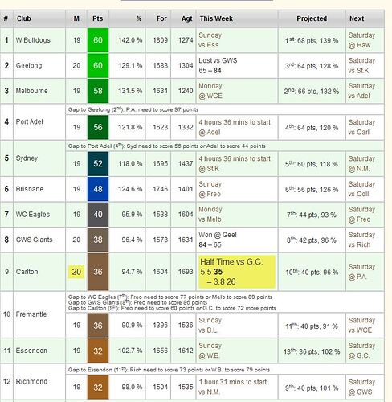Click Essendon's Saturday @ G.C. next match

click(x=361, y=351)
